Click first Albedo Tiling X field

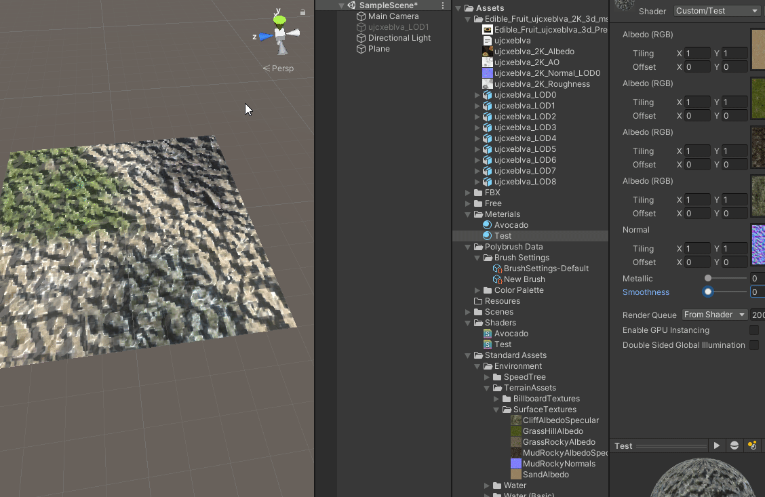click(698, 53)
